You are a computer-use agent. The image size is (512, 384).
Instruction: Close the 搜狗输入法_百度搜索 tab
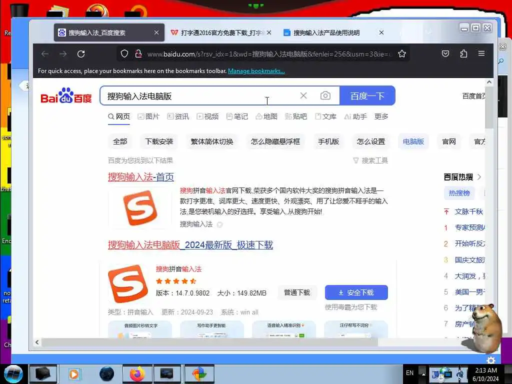click(x=156, y=32)
